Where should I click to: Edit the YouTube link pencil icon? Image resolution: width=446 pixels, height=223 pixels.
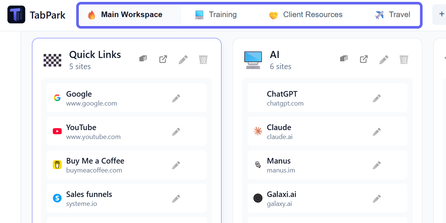[x=176, y=132]
